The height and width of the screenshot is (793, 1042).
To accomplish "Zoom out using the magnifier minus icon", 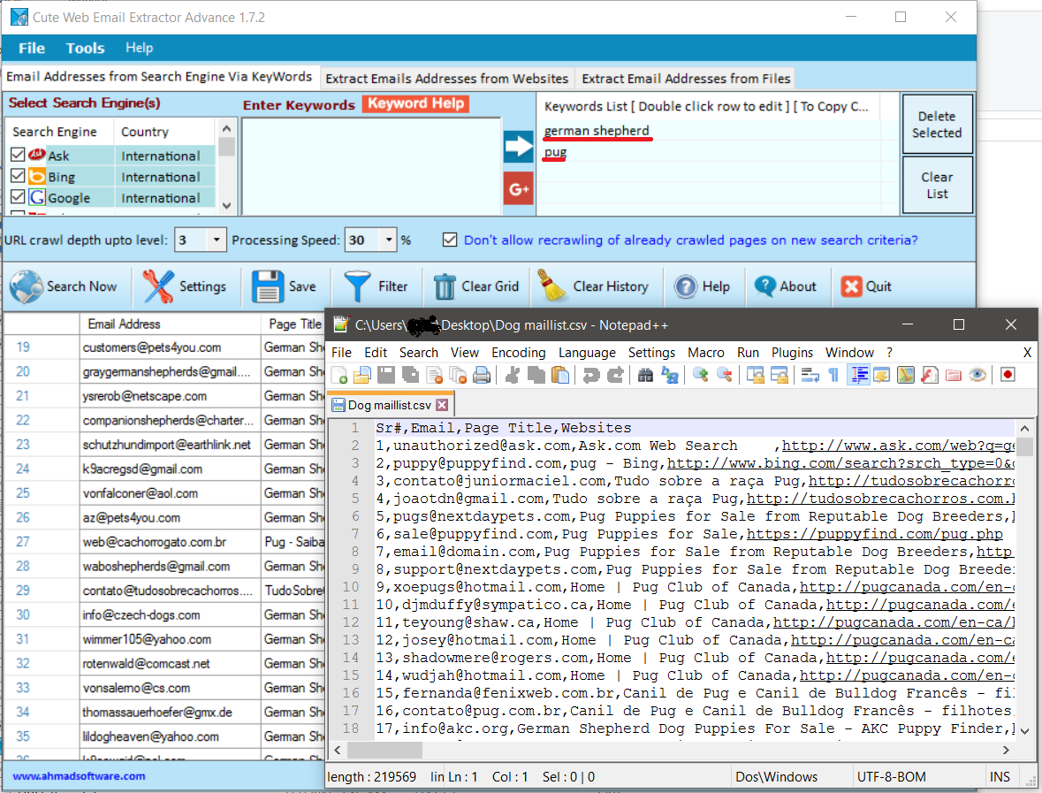I will pyautogui.click(x=725, y=376).
